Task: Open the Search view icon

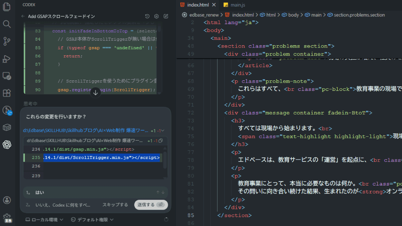Action: click(7, 24)
